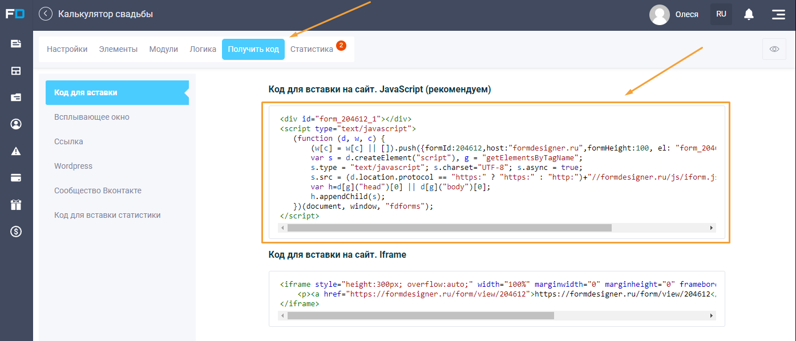The height and width of the screenshot is (341, 796).
Task: Click the Статистика badge showing 2
Action: [341, 46]
